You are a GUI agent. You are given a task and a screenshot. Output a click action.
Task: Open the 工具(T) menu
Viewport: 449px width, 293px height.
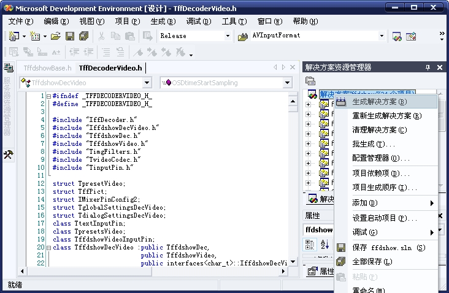(x=234, y=21)
